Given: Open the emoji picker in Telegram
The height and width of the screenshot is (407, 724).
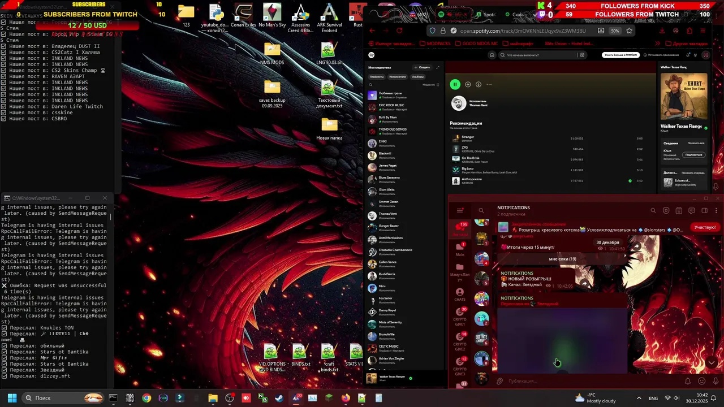Looking at the screenshot, I should tap(702, 381).
